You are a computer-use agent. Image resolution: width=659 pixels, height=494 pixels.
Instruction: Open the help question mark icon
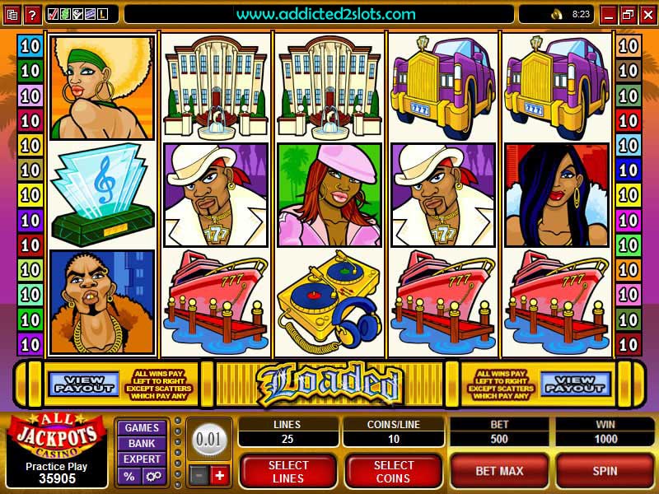(x=32, y=15)
